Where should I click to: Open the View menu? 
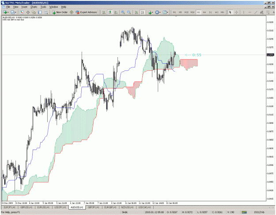click(15, 7)
